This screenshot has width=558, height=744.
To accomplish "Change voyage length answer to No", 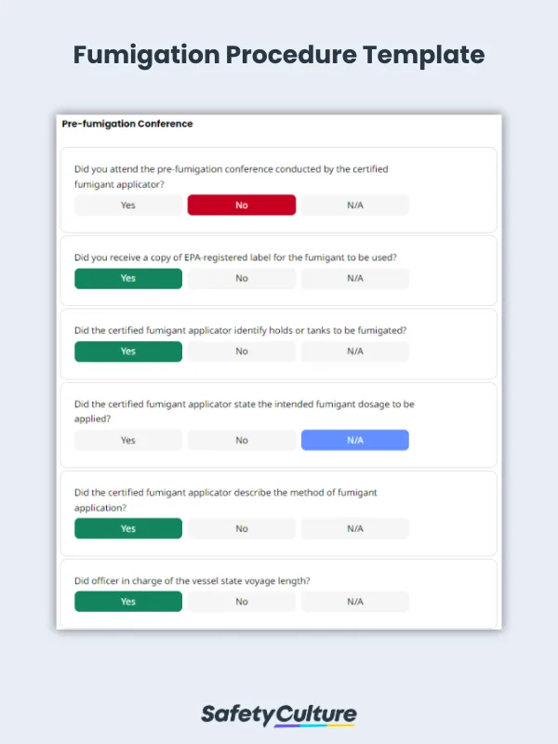I will [241, 601].
